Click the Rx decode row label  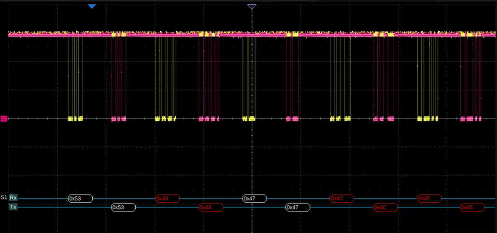13,198
